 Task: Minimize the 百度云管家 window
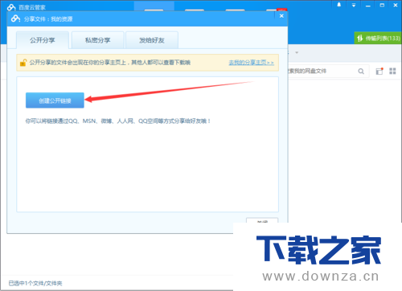[x=368, y=5]
